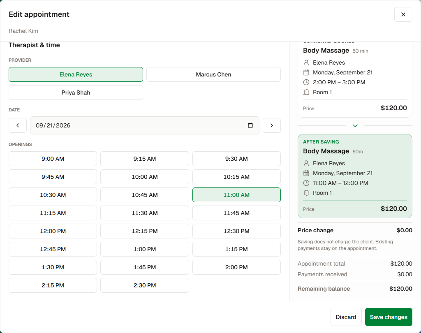Choose the 1:45 PM opening
Screen dimensions: 421x333
[145, 267]
